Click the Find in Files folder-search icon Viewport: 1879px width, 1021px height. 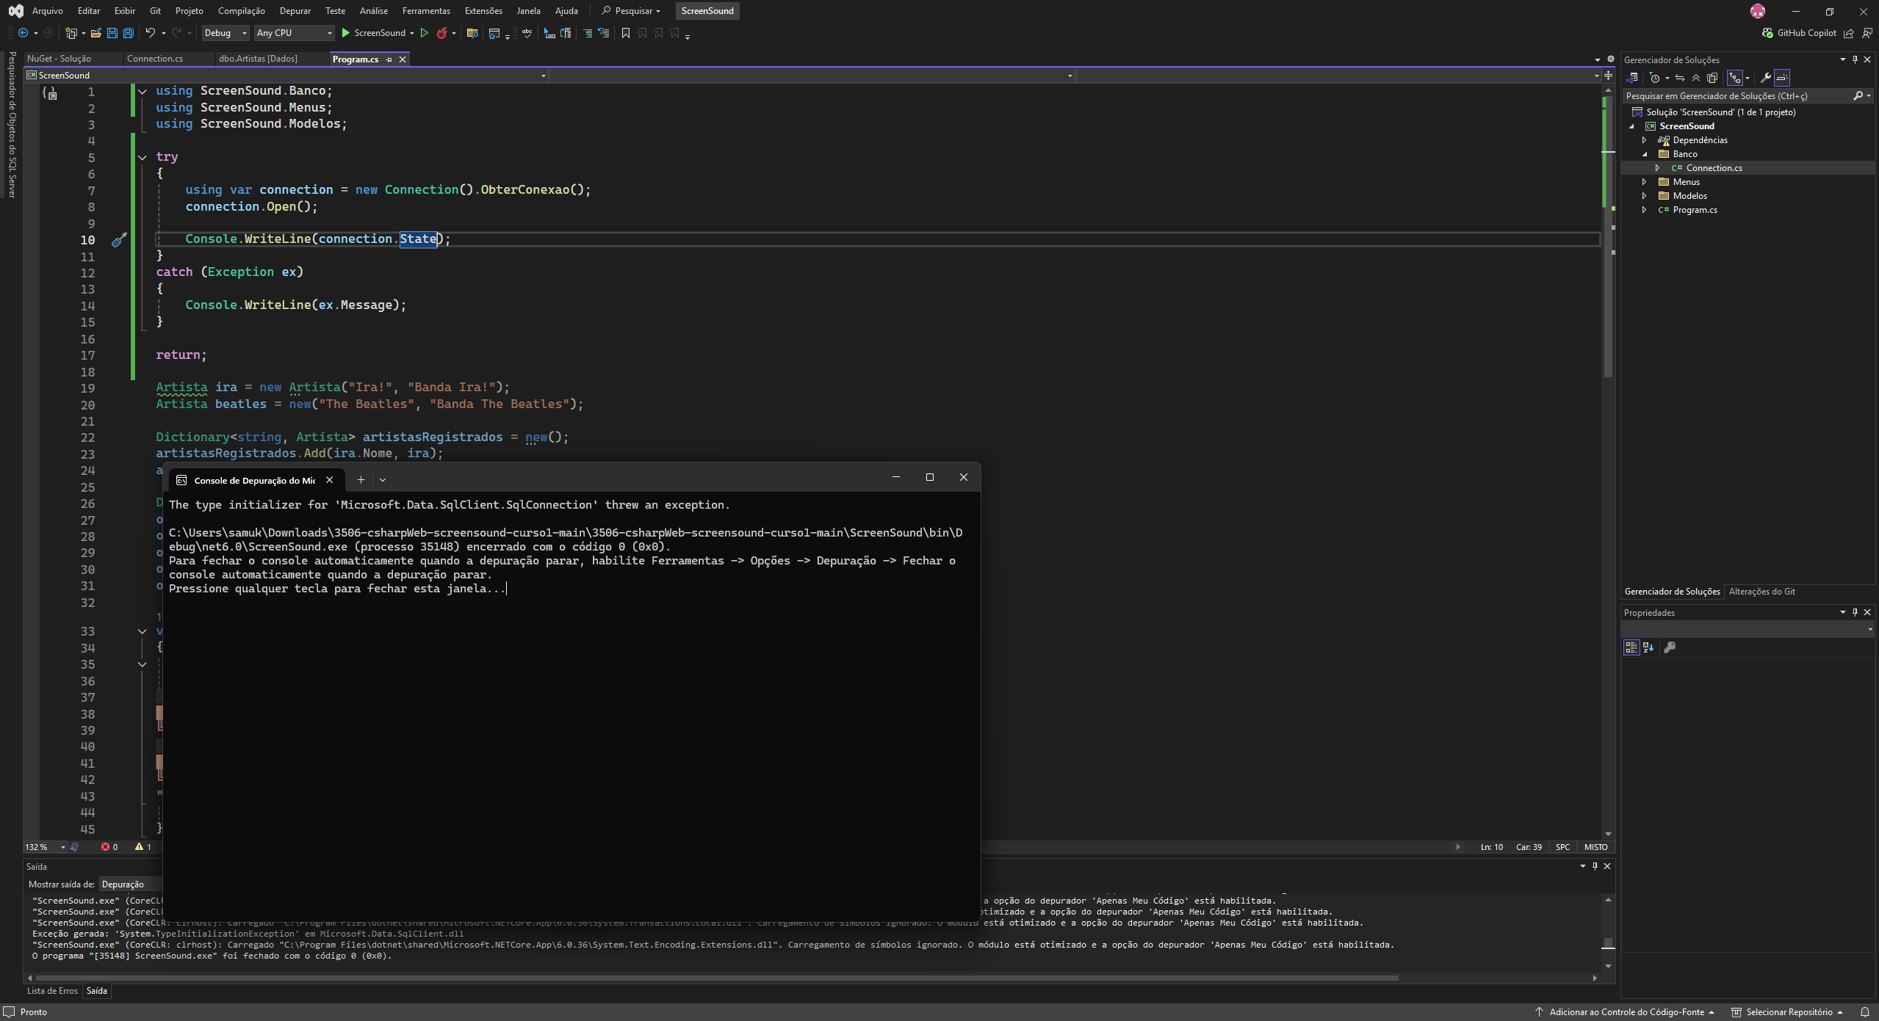472,33
